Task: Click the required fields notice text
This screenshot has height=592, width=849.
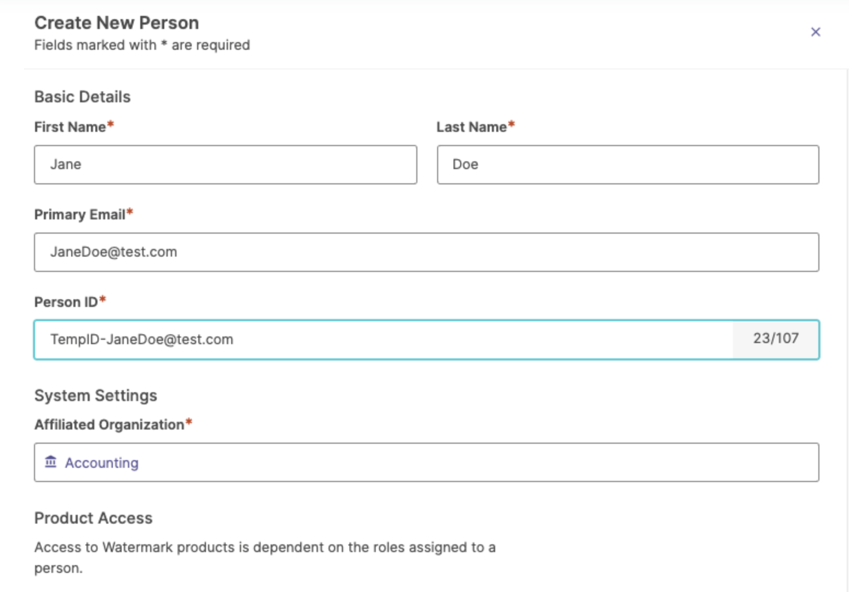Action: pos(142,45)
